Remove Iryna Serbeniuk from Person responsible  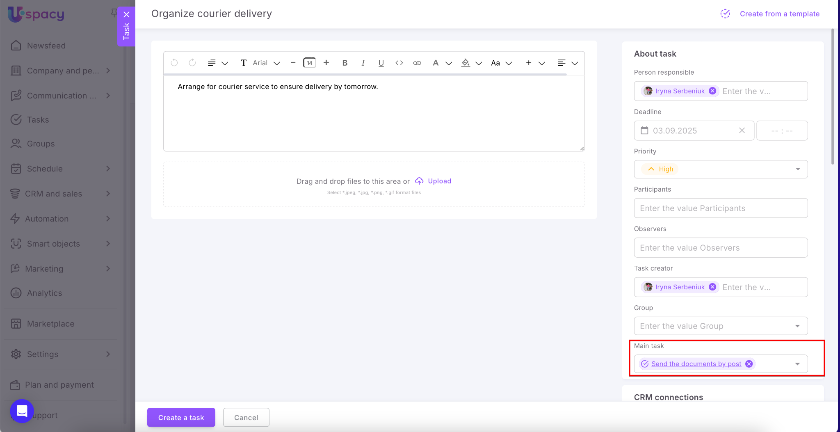point(713,91)
